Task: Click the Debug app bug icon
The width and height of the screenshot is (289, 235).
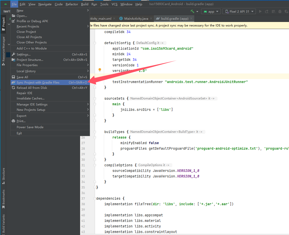Action: tap(280, 11)
